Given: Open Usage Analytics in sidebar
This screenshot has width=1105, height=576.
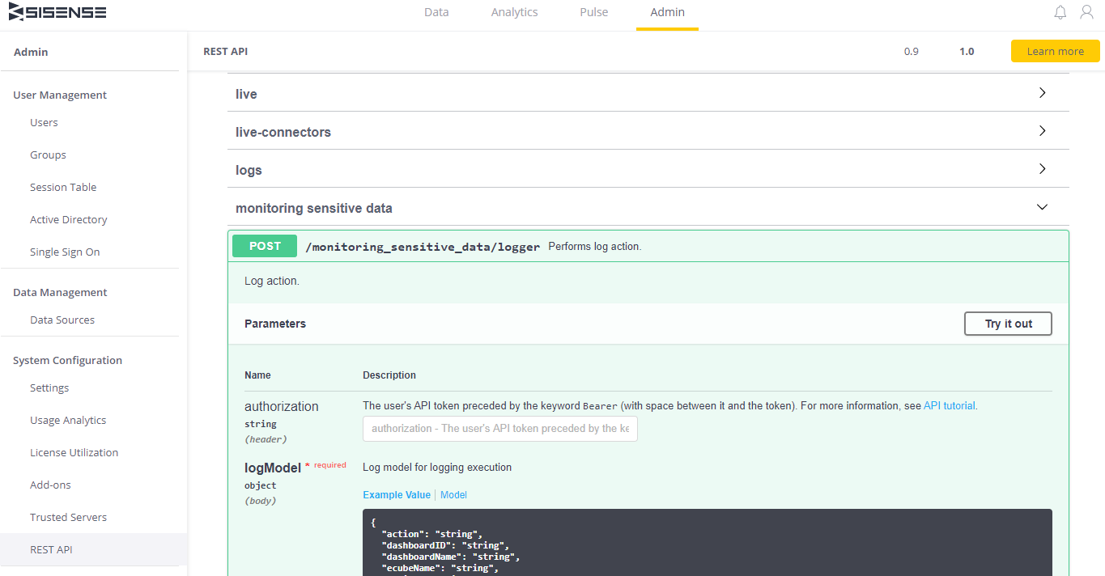Looking at the screenshot, I should 68,421.
